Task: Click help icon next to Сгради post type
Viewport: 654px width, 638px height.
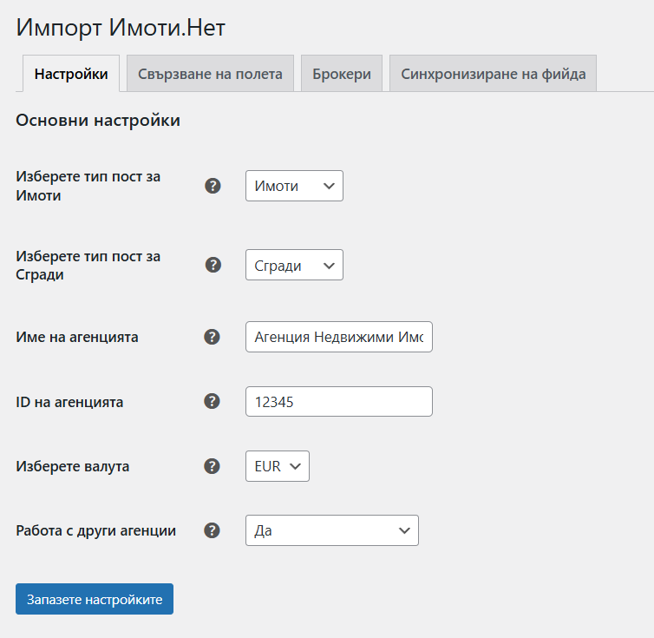Action: 213,266
